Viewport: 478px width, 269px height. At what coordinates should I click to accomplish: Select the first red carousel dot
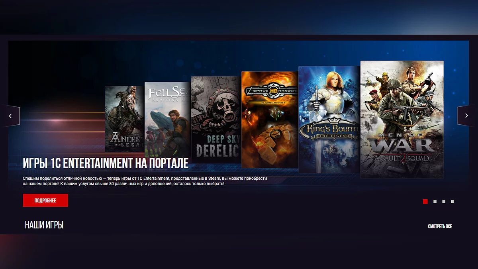(425, 202)
